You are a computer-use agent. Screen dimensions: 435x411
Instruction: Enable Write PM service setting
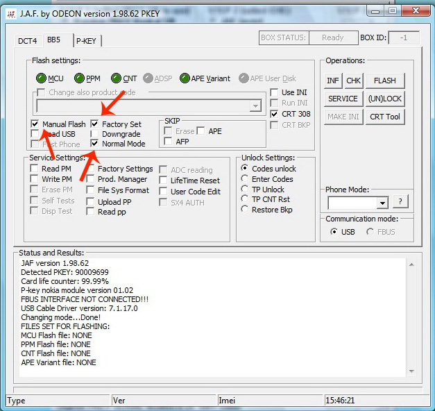(34, 179)
